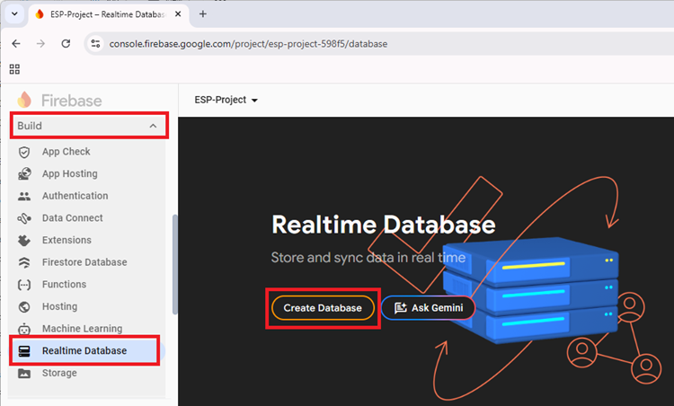This screenshot has height=406, width=674.
Task: Open the tab search dropdown arrow
Action: tap(14, 13)
